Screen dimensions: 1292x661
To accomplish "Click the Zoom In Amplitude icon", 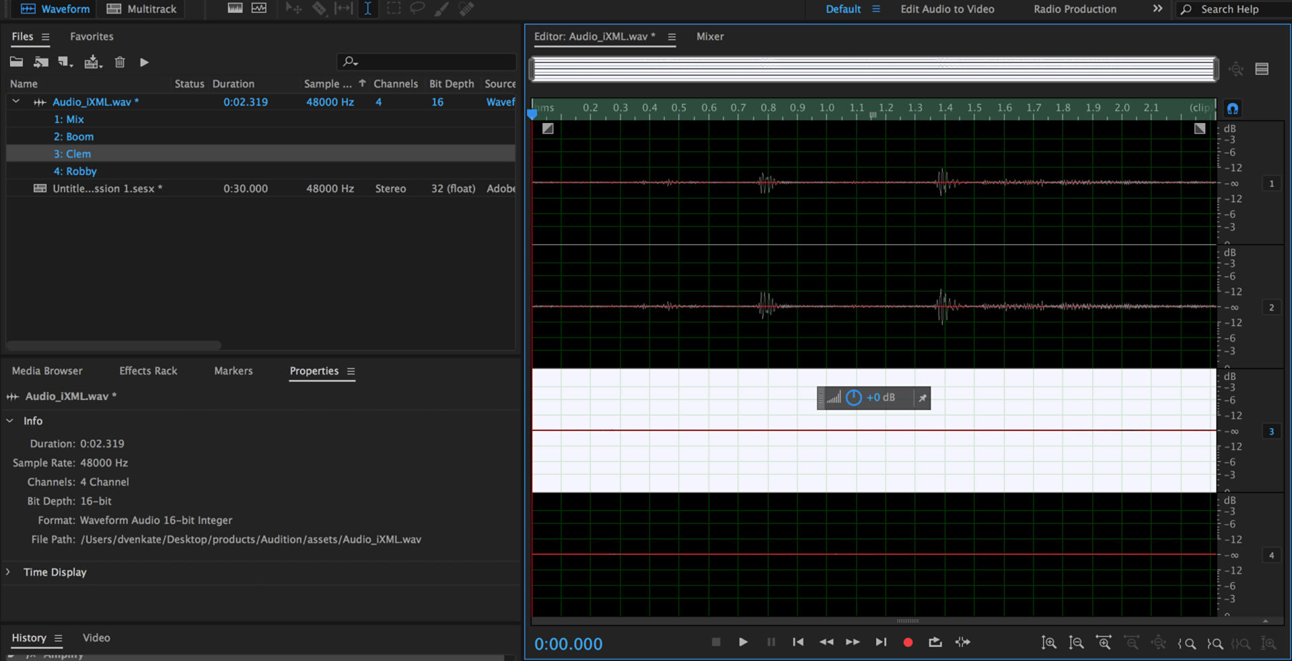I will point(1050,642).
